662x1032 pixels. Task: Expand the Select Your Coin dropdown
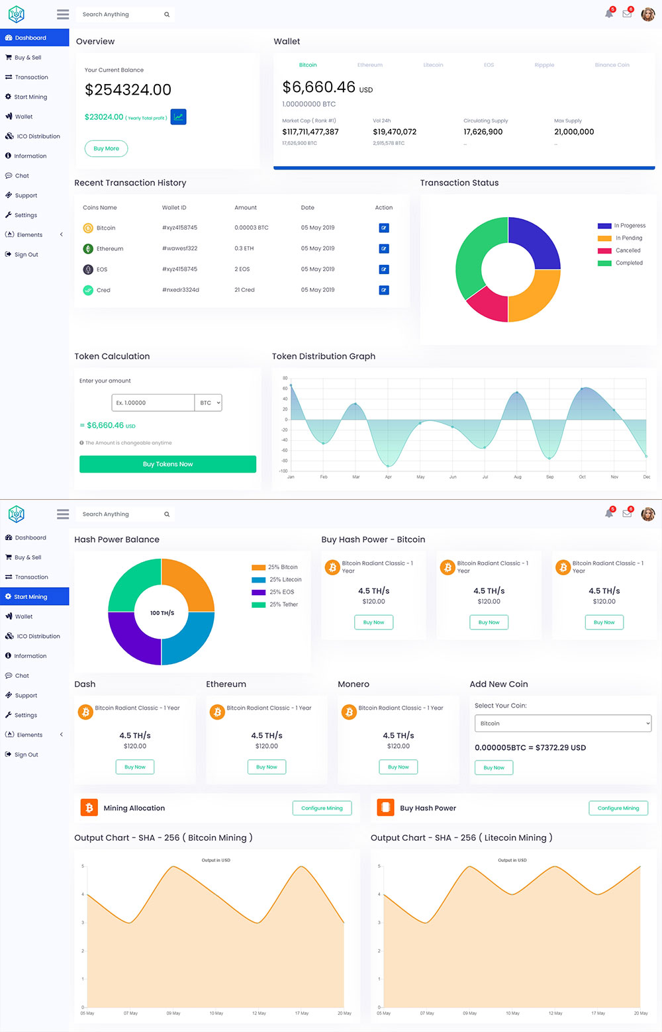[x=563, y=724]
